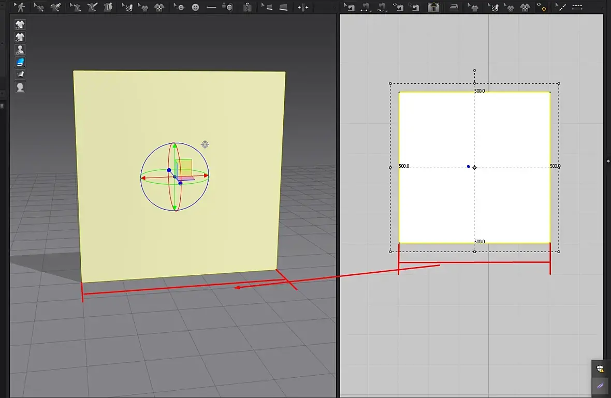Viewport: 611px width, 398px height.
Task: Select Edit 3D Pen garment tool
Action: pos(75,7)
